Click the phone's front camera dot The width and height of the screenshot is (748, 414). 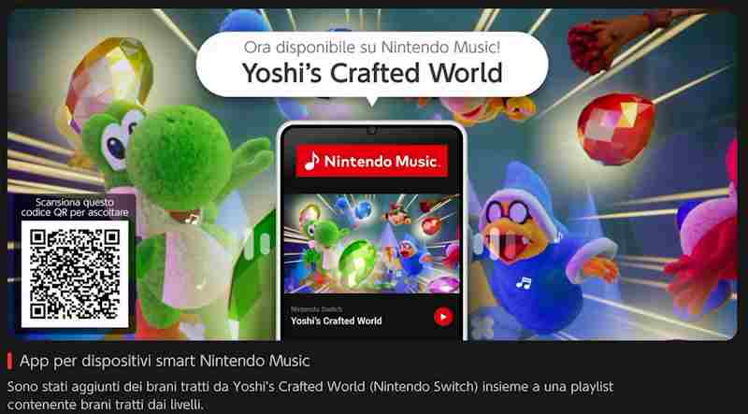(371, 130)
